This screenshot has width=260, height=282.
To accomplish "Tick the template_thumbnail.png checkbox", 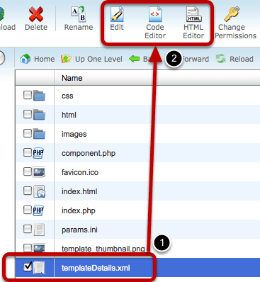I will click(28, 248).
